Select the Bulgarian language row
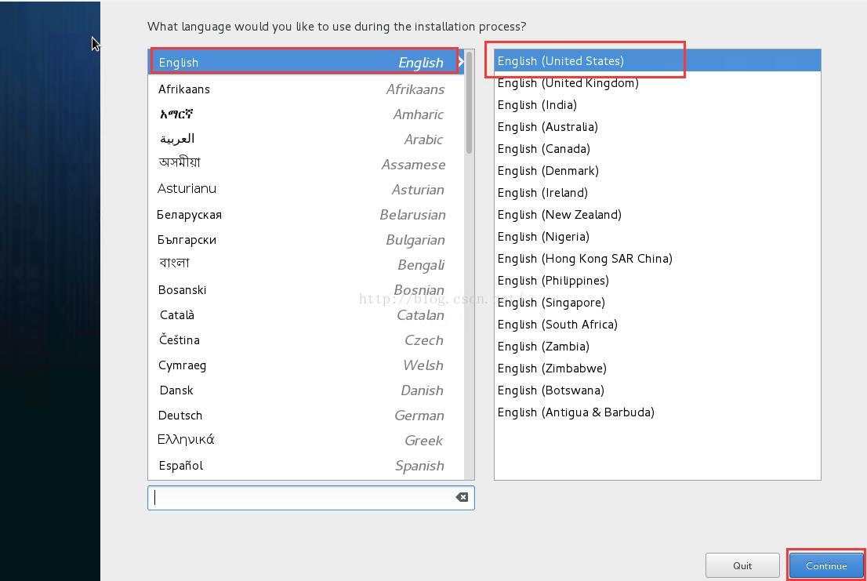This screenshot has width=867, height=581. [307, 240]
